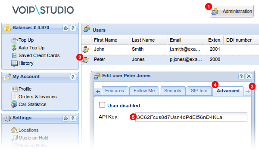
Task: Open Saved Credit Cards
Action: (39, 55)
